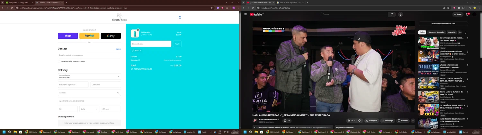Open the tab search dropdown in the checkout browser
Image resolution: width=482 pixels, height=135 pixels.
[2, 3]
